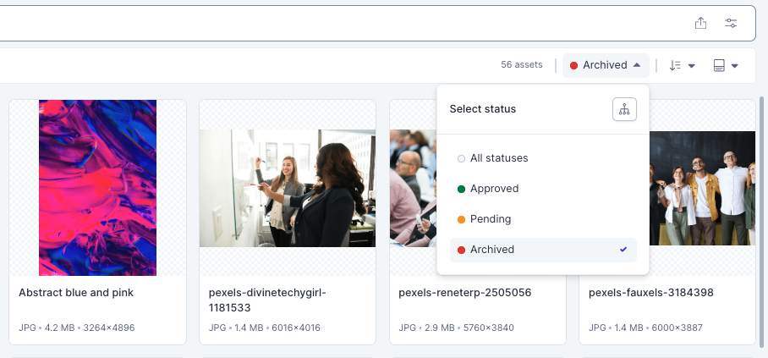The width and height of the screenshot is (768, 358).
Task: Click the JPG 2.9 MB 5760×3840 details
Action: 457,328
